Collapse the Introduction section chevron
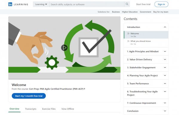 tap(165, 27)
